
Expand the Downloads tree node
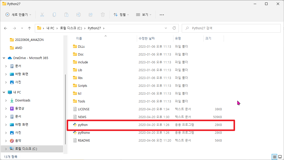[6, 100]
